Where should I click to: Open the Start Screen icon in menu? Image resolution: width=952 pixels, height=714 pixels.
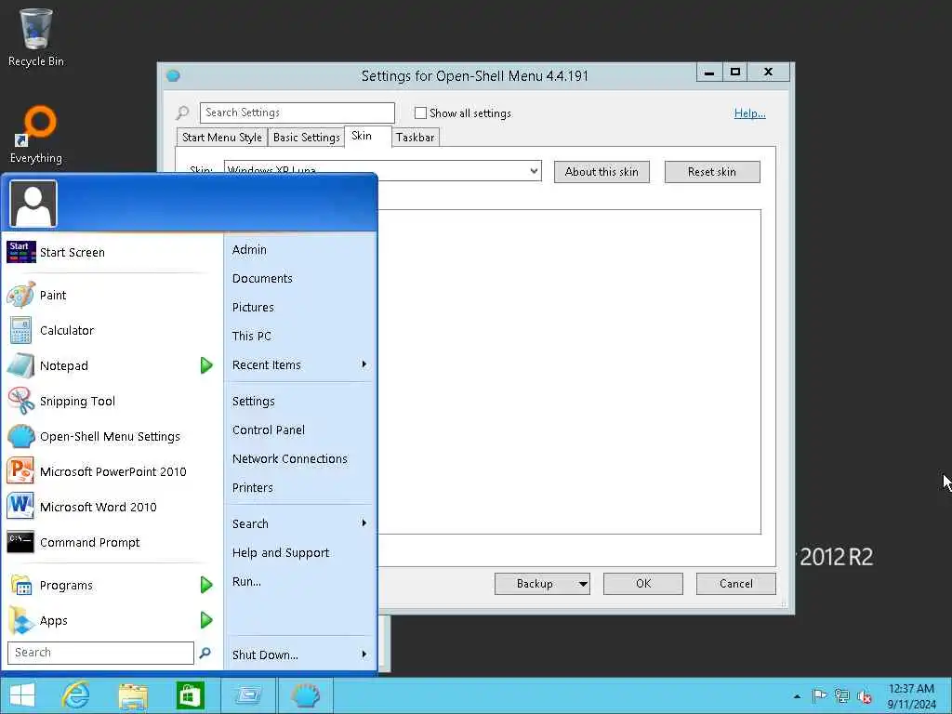click(x=20, y=252)
